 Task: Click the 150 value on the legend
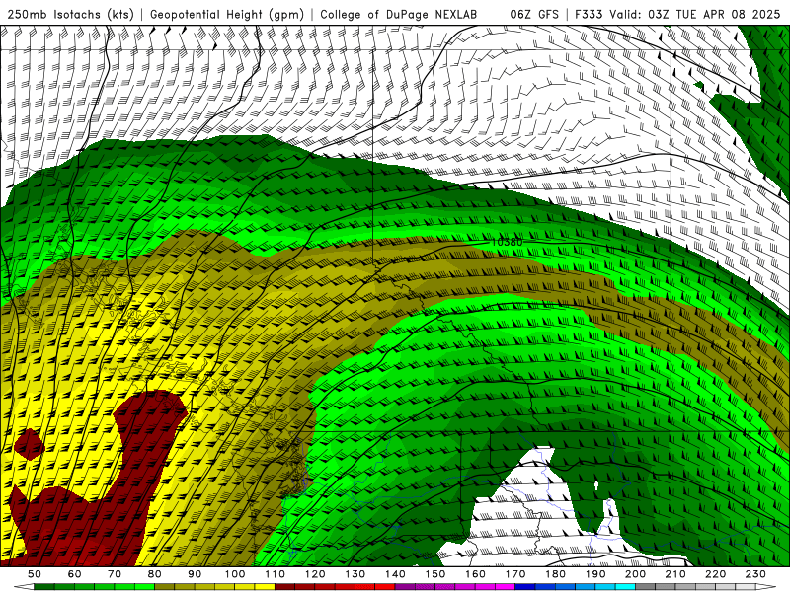[x=435, y=574]
